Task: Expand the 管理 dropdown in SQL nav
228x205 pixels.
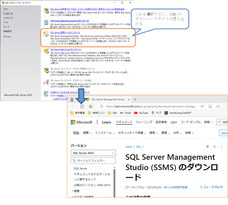Action: (166, 133)
